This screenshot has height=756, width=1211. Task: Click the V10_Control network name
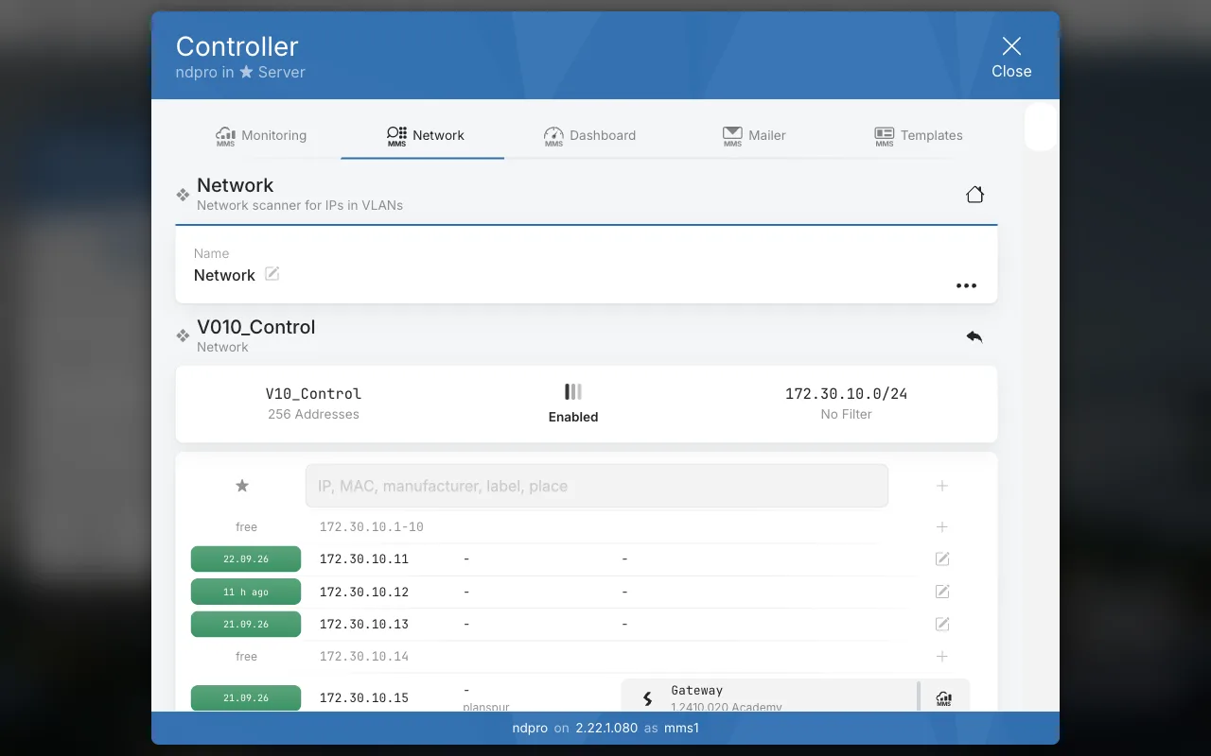point(313,394)
